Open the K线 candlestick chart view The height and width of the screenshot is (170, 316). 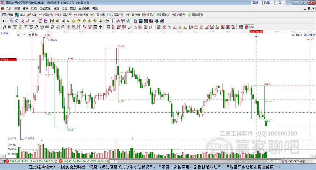click(x=32, y=15)
